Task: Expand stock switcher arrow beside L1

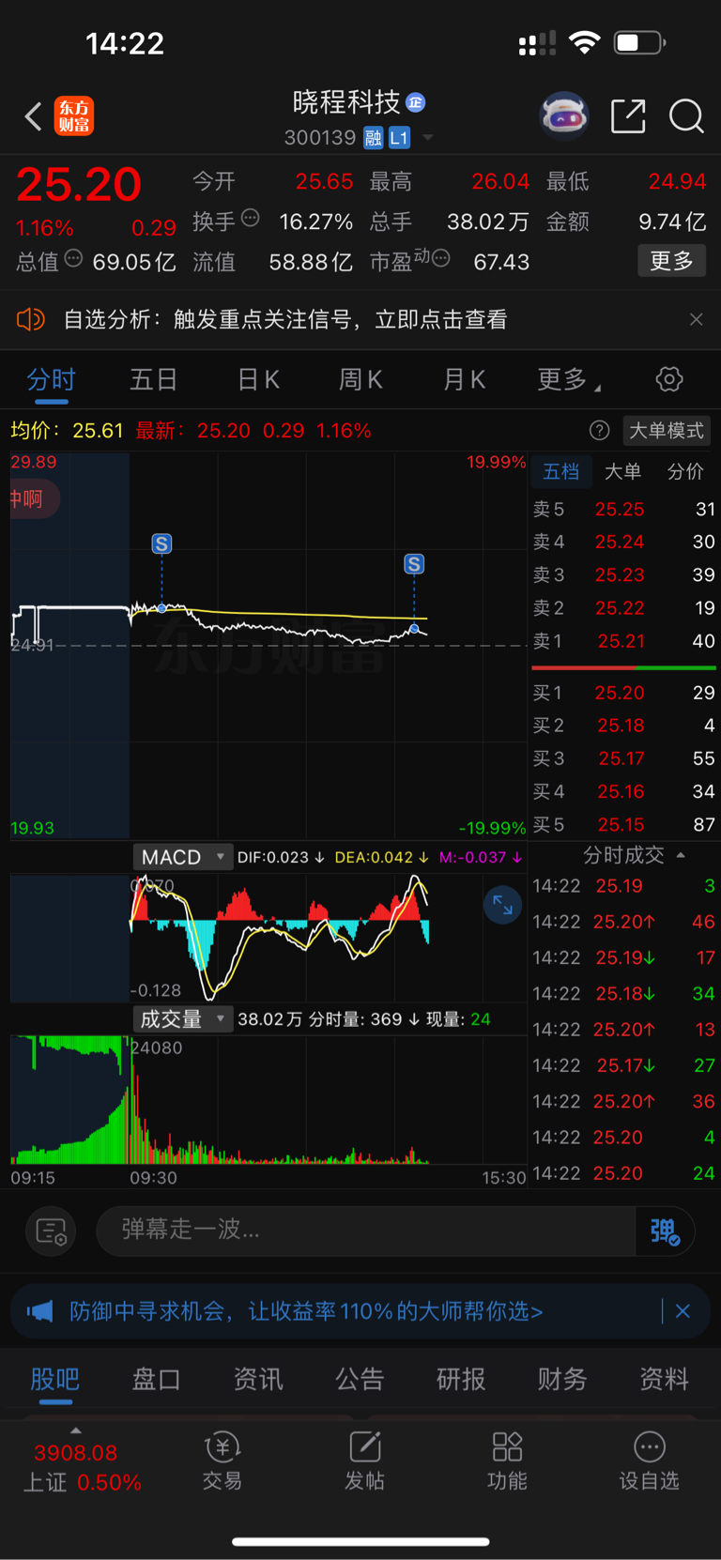Action: click(428, 138)
